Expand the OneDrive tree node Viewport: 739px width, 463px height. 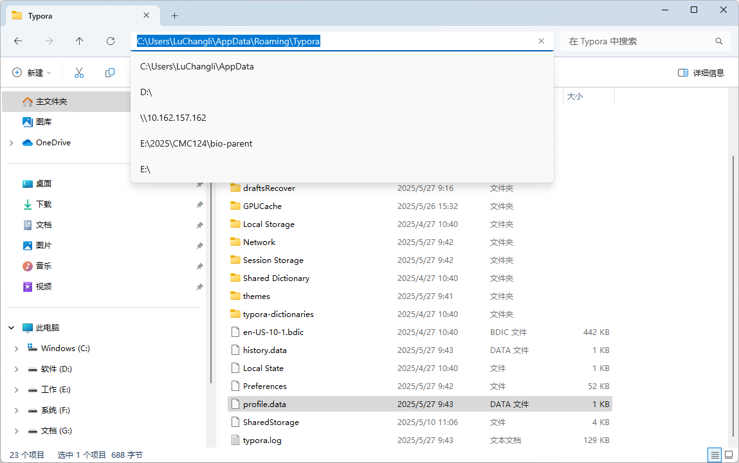[12, 143]
